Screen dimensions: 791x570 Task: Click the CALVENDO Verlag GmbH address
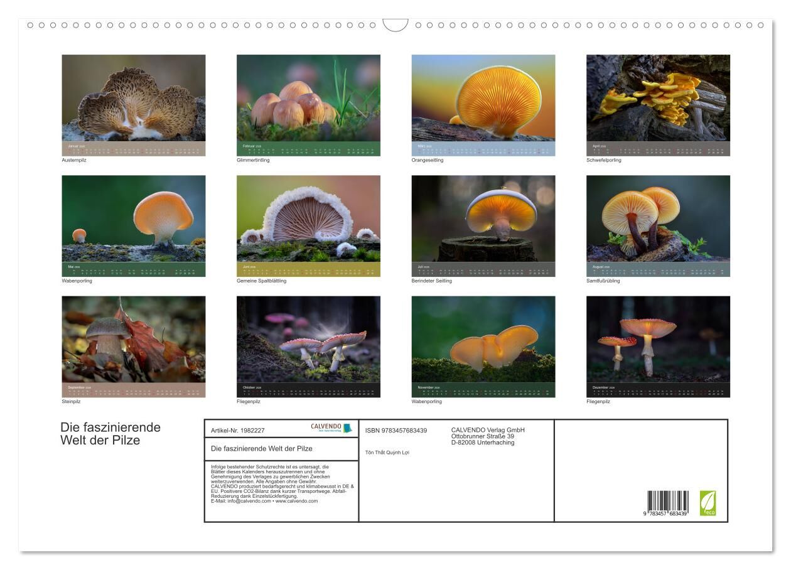[x=488, y=436]
